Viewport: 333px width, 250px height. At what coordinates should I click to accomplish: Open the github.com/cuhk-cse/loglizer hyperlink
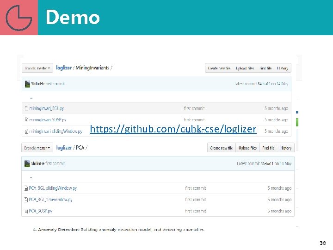click(x=173, y=129)
